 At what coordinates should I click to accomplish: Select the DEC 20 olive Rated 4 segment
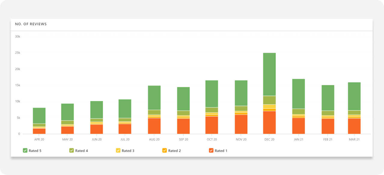point(269,100)
